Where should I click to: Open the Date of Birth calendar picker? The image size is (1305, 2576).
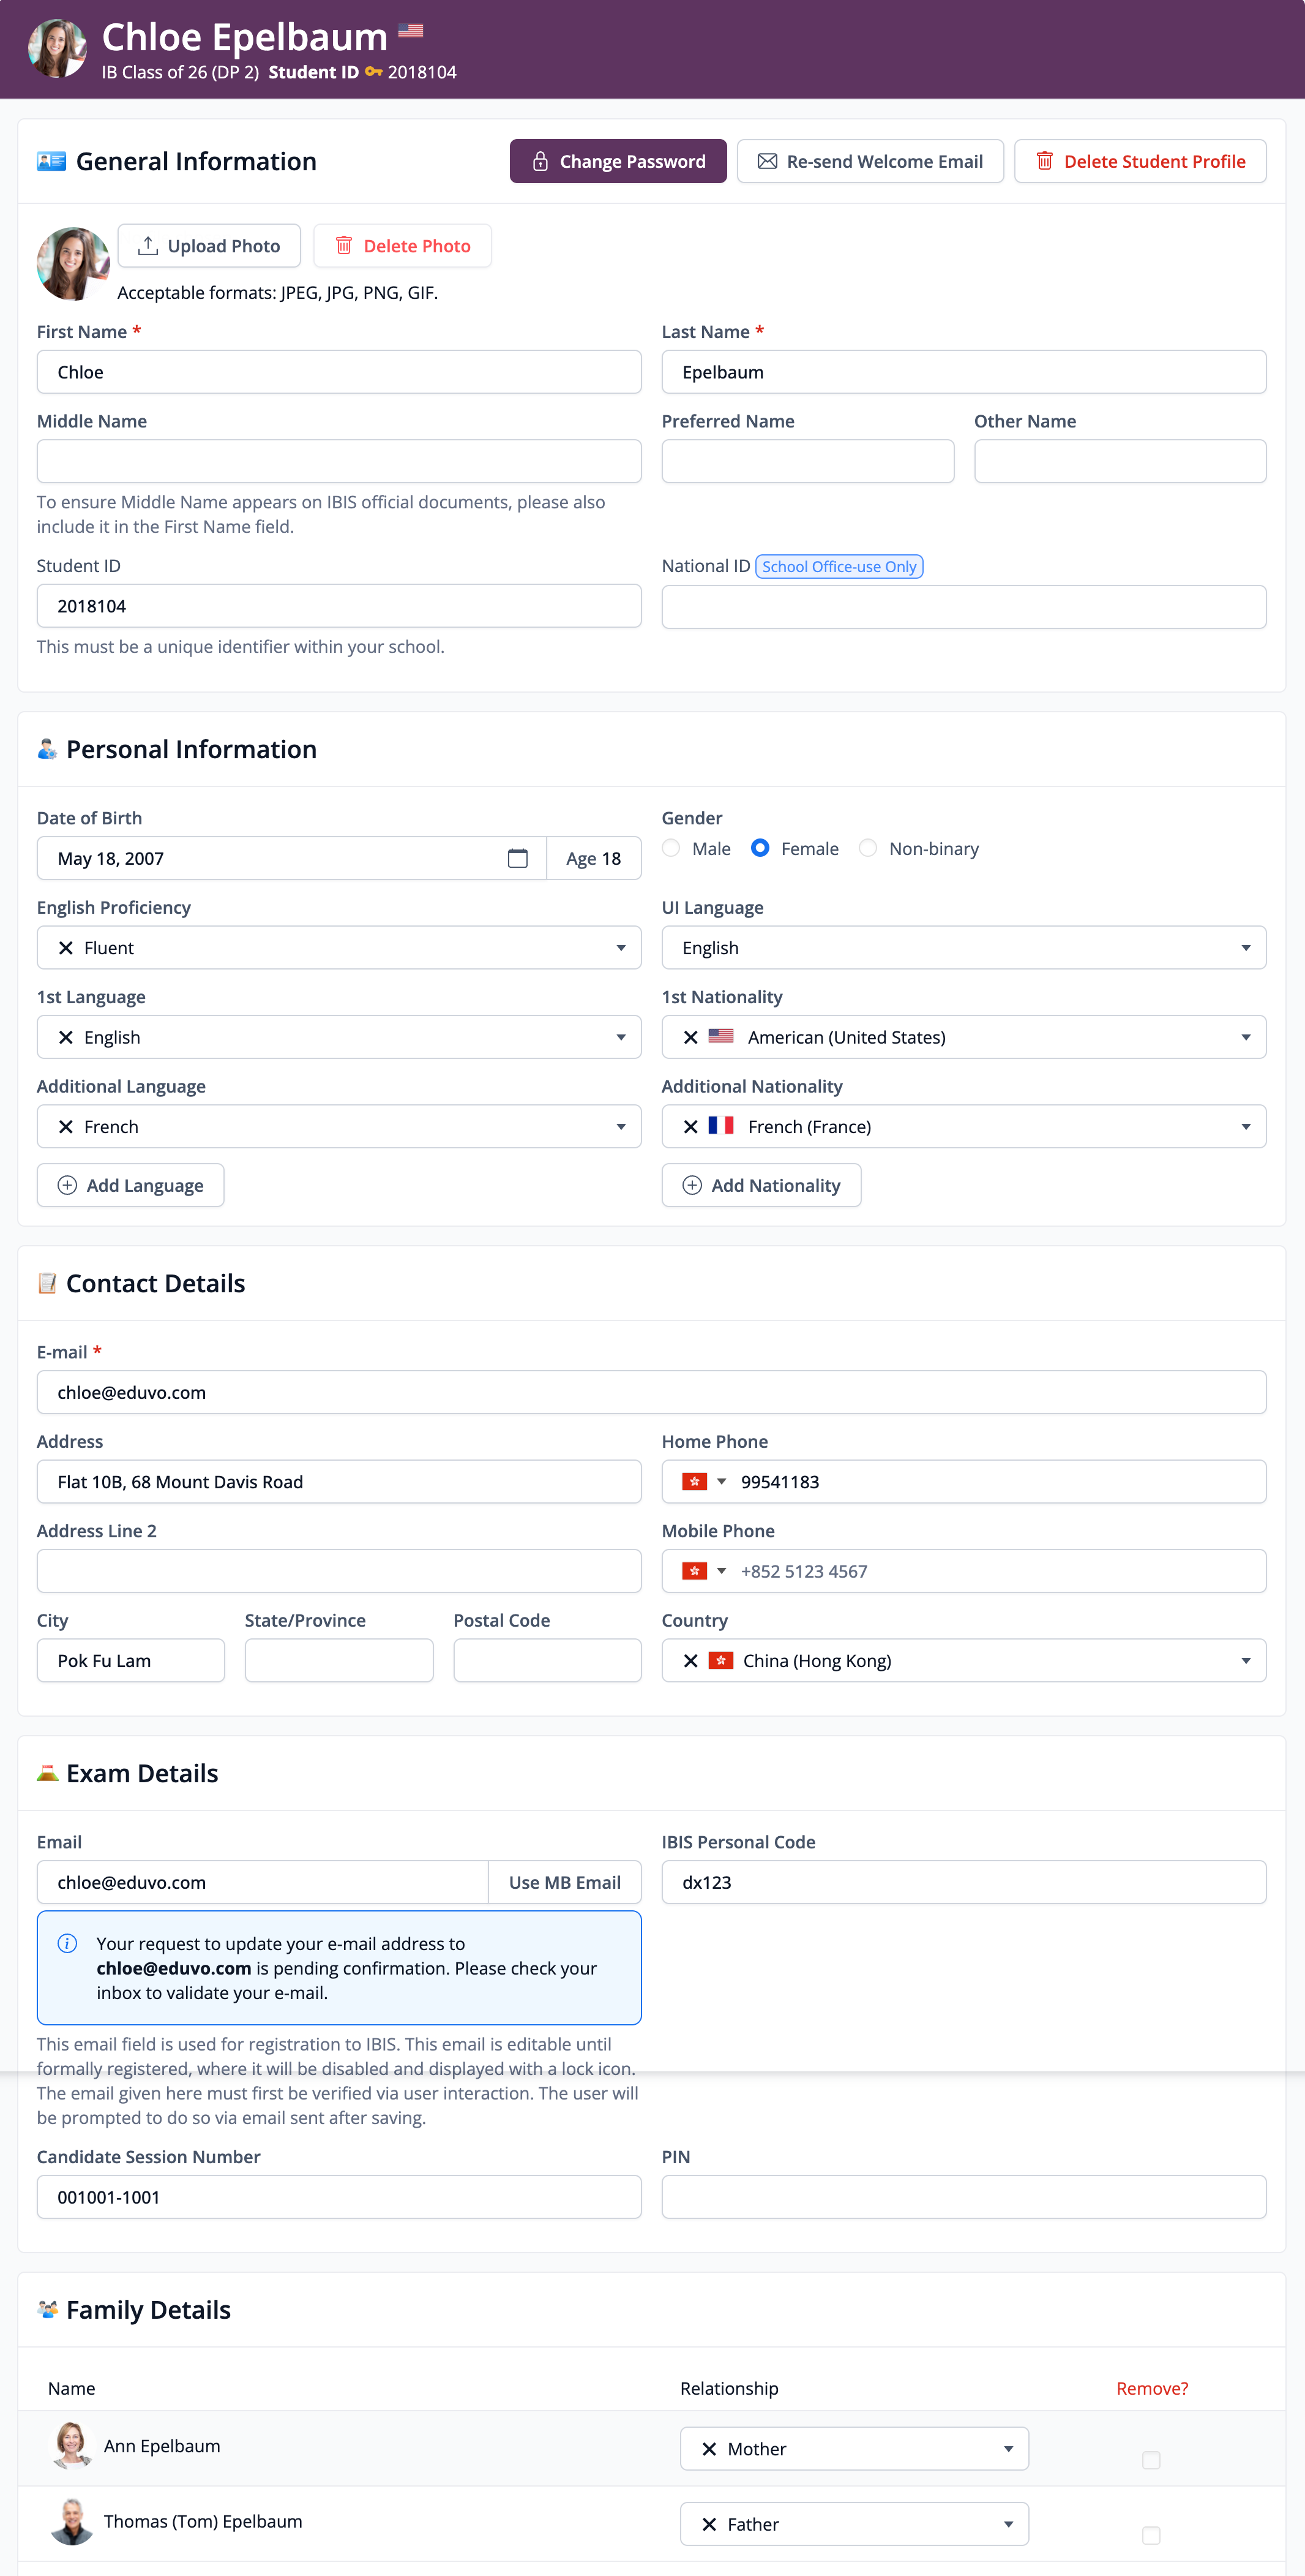(x=517, y=858)
